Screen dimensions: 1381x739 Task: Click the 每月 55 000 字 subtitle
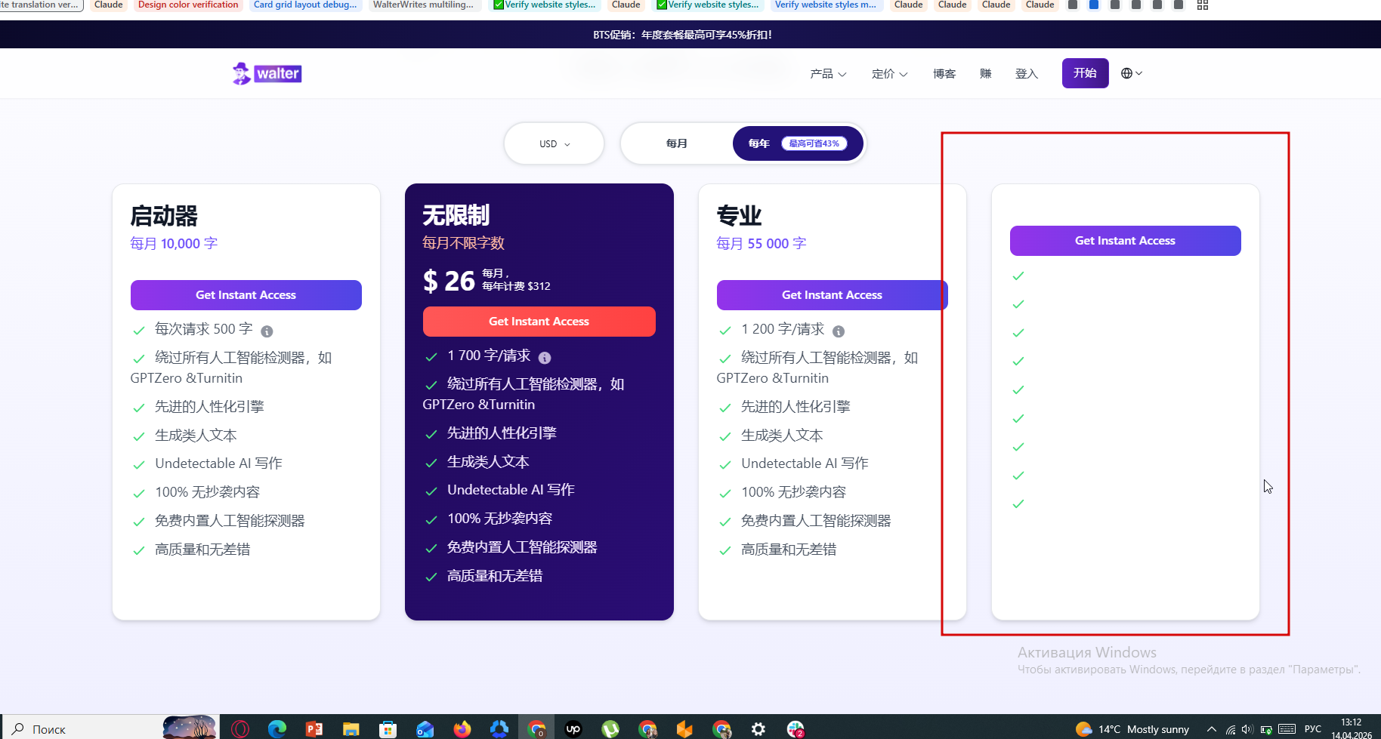point(761,244)
